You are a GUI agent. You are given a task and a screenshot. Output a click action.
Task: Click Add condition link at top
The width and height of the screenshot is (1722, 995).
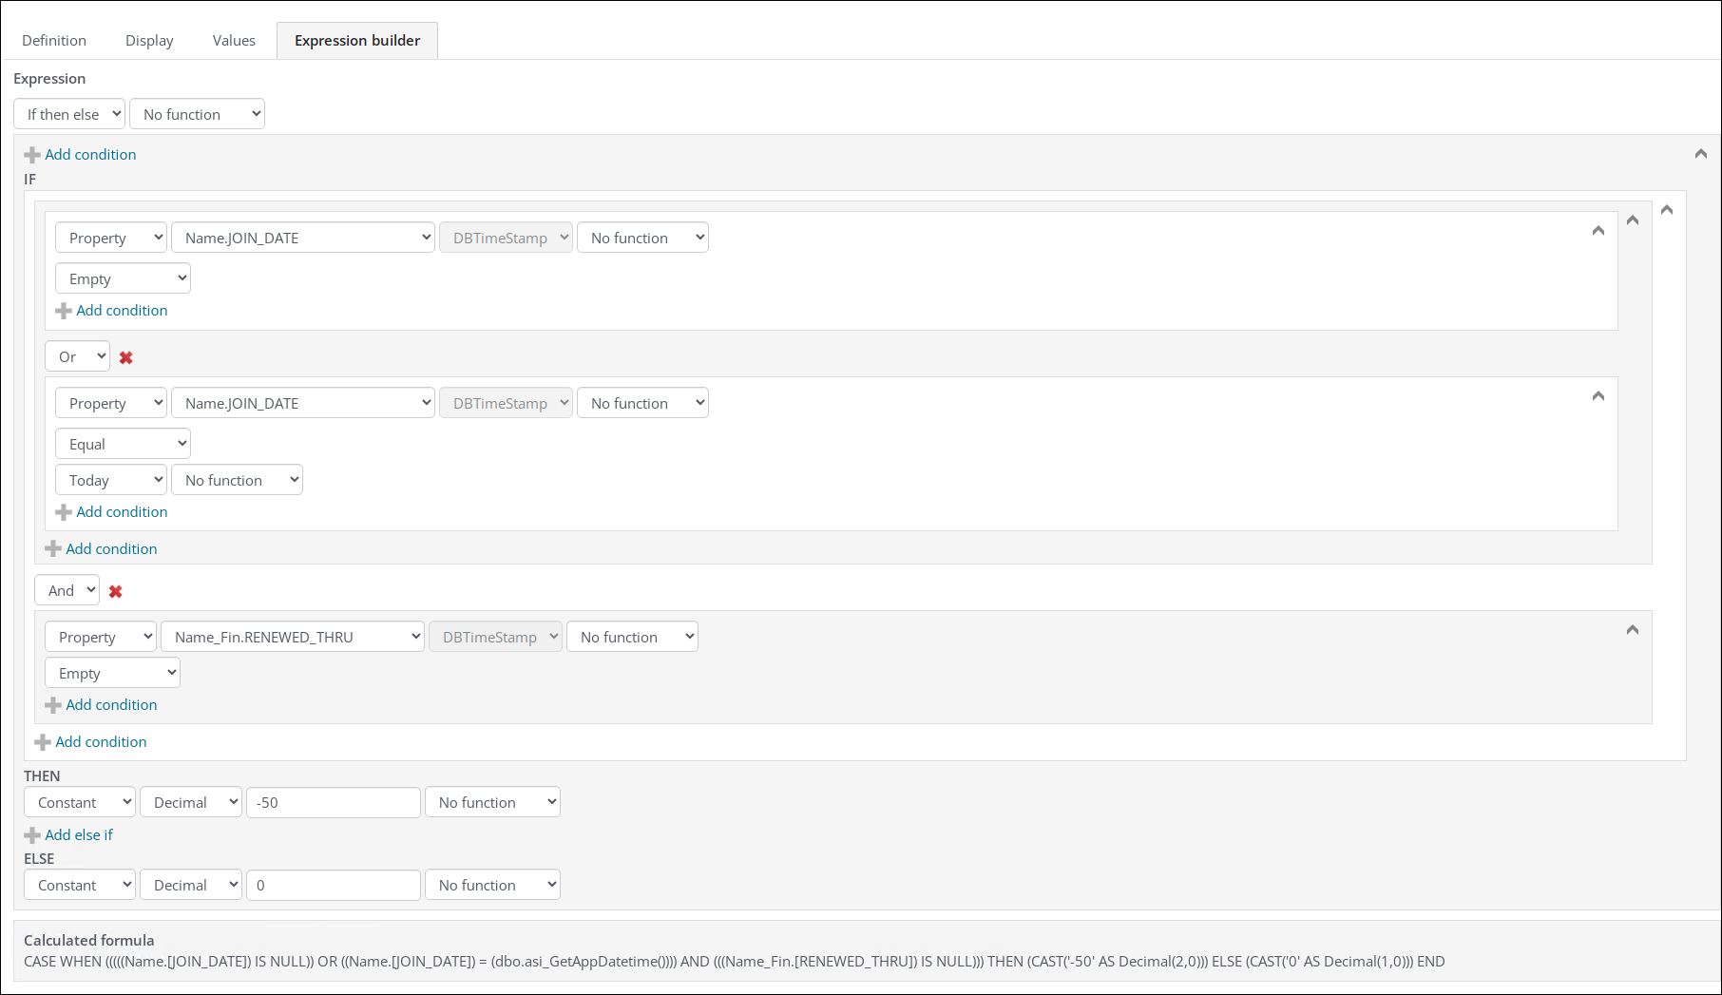coord(90,154)
